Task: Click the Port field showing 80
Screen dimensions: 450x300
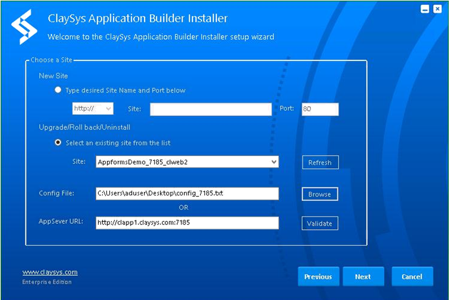Action: click(x=320, y=109)
